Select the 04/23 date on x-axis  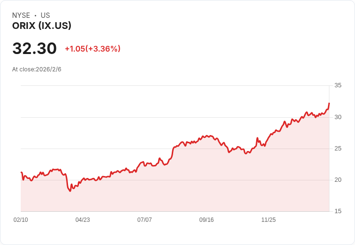[x=82, y=220]
